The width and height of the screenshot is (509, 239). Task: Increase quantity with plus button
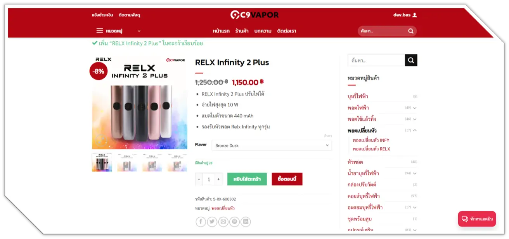click(x=218, y=179)
